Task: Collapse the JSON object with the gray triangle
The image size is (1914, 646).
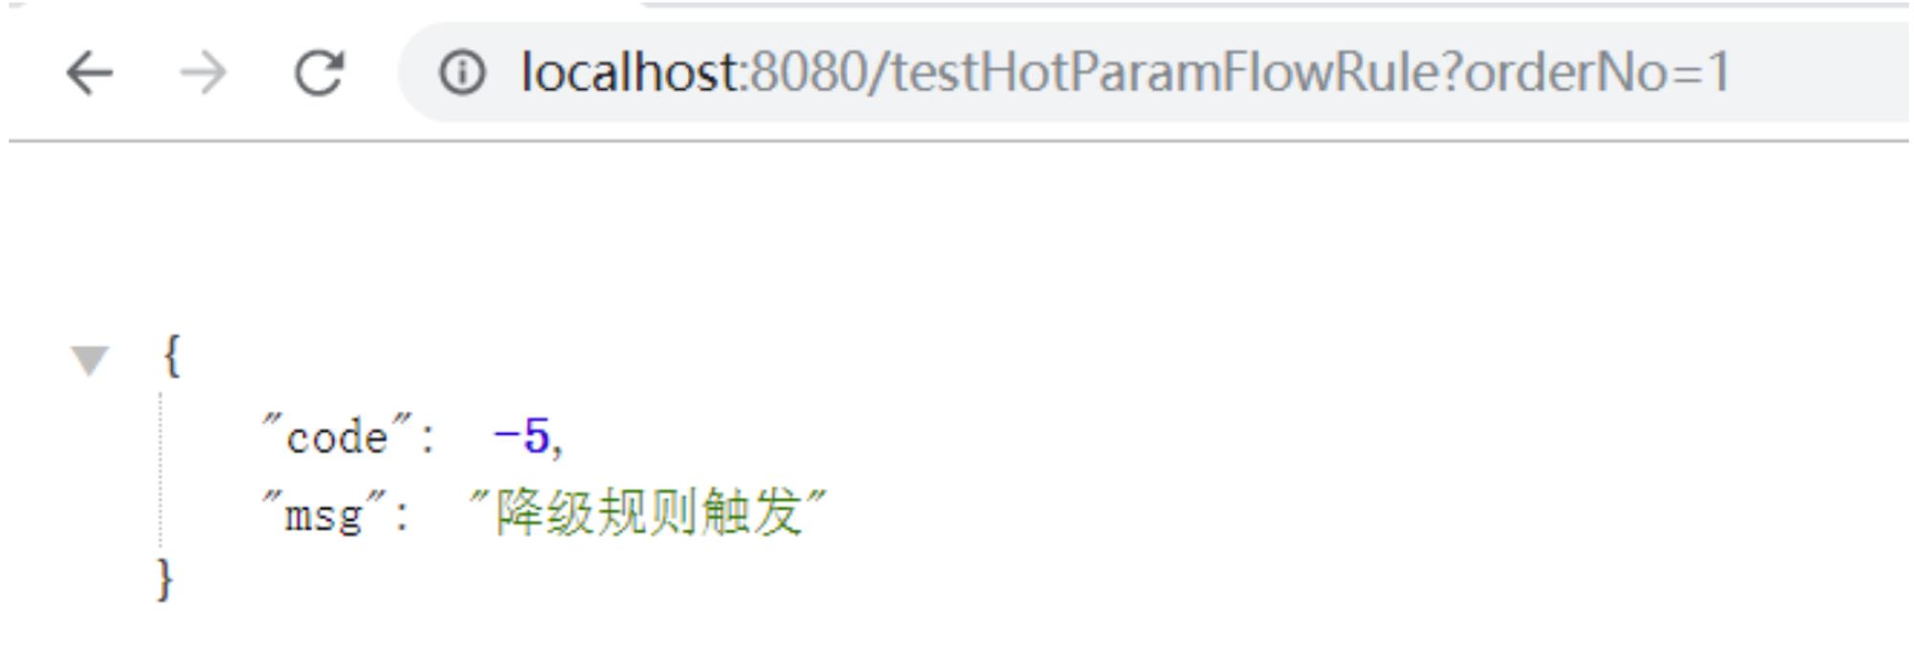Action: 90,360
